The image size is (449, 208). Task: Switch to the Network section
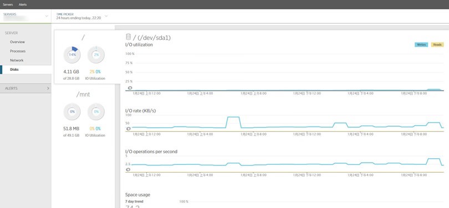click(17, 60)
